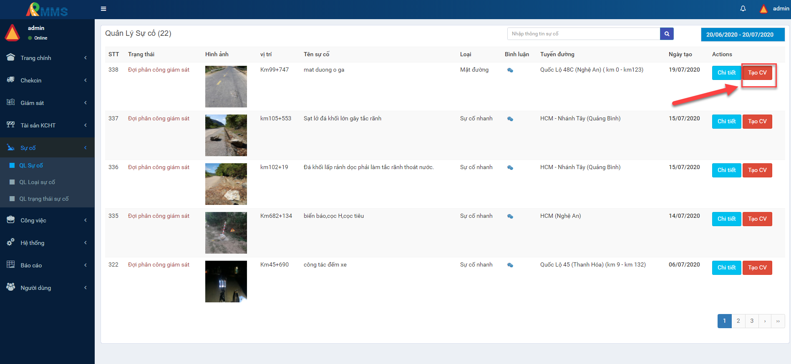Image resolution: width=791 pixels, height=364 pixels.
Task: Click the Báo cáo table icon
Action: click(11, 265)
